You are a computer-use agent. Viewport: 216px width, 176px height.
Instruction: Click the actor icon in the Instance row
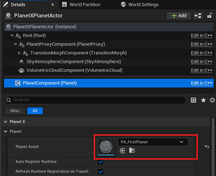point(8,27)
